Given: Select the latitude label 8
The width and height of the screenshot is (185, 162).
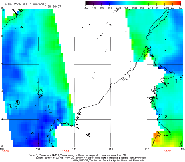Looking at the screenshot, I should coord(2,36).
